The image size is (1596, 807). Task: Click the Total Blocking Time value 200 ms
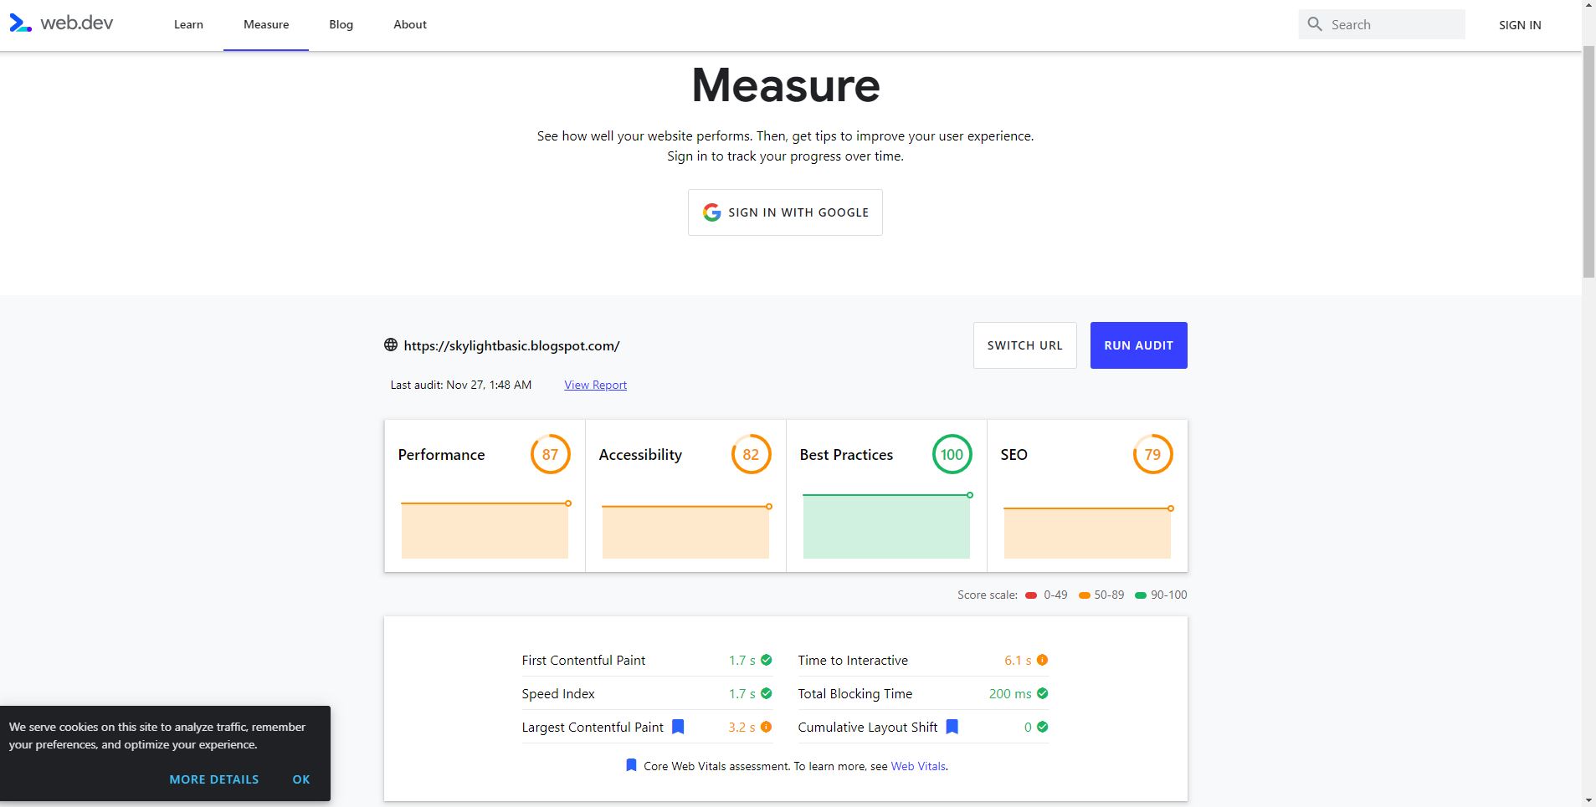[1010, 693]
